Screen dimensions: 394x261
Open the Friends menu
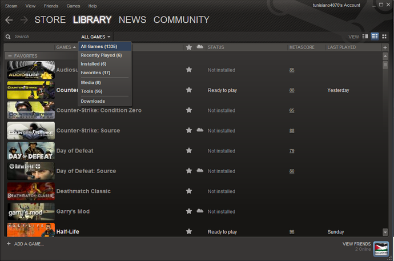(x=51, y=6)
